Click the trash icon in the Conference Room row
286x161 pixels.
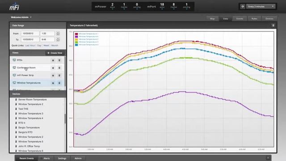(x=59, y=68)
